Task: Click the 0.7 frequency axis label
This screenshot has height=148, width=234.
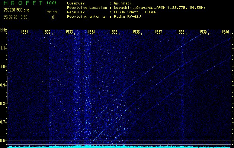Action: tap(3, 122)
